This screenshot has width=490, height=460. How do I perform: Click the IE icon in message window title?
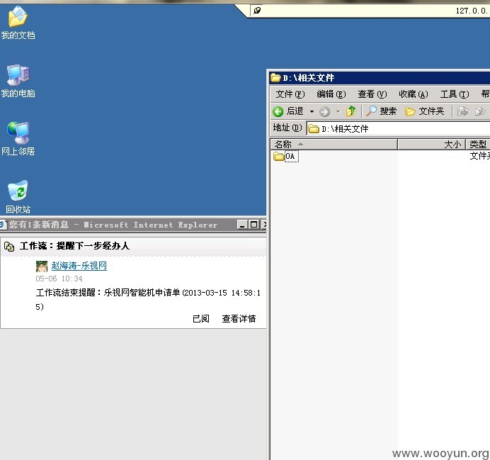[x=3, y=225]
